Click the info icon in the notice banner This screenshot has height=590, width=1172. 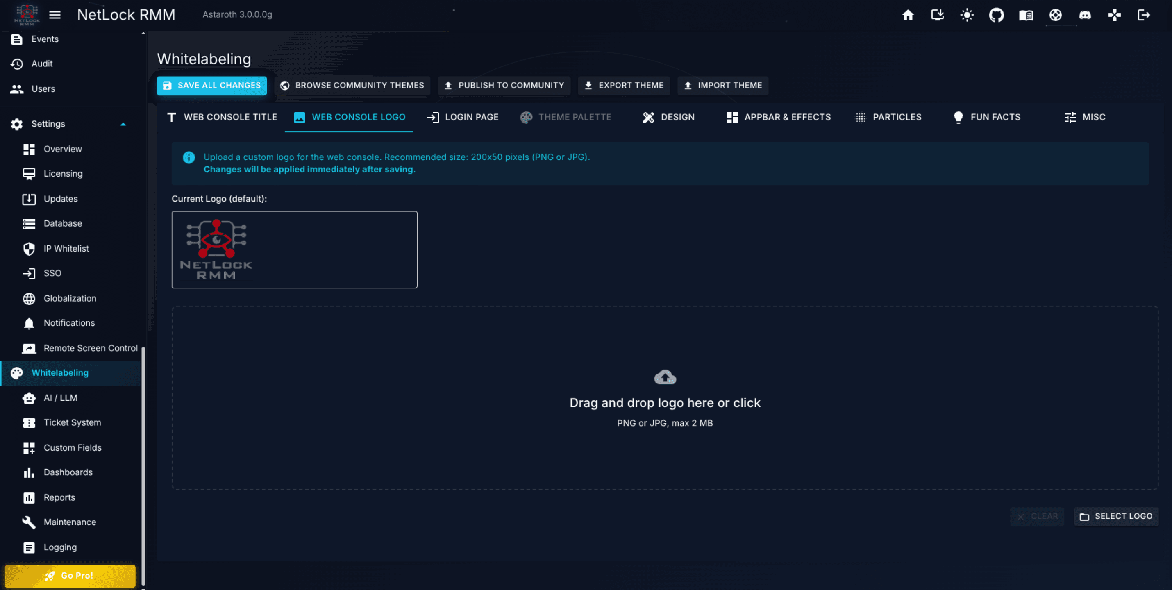click(x=189, y=157)
